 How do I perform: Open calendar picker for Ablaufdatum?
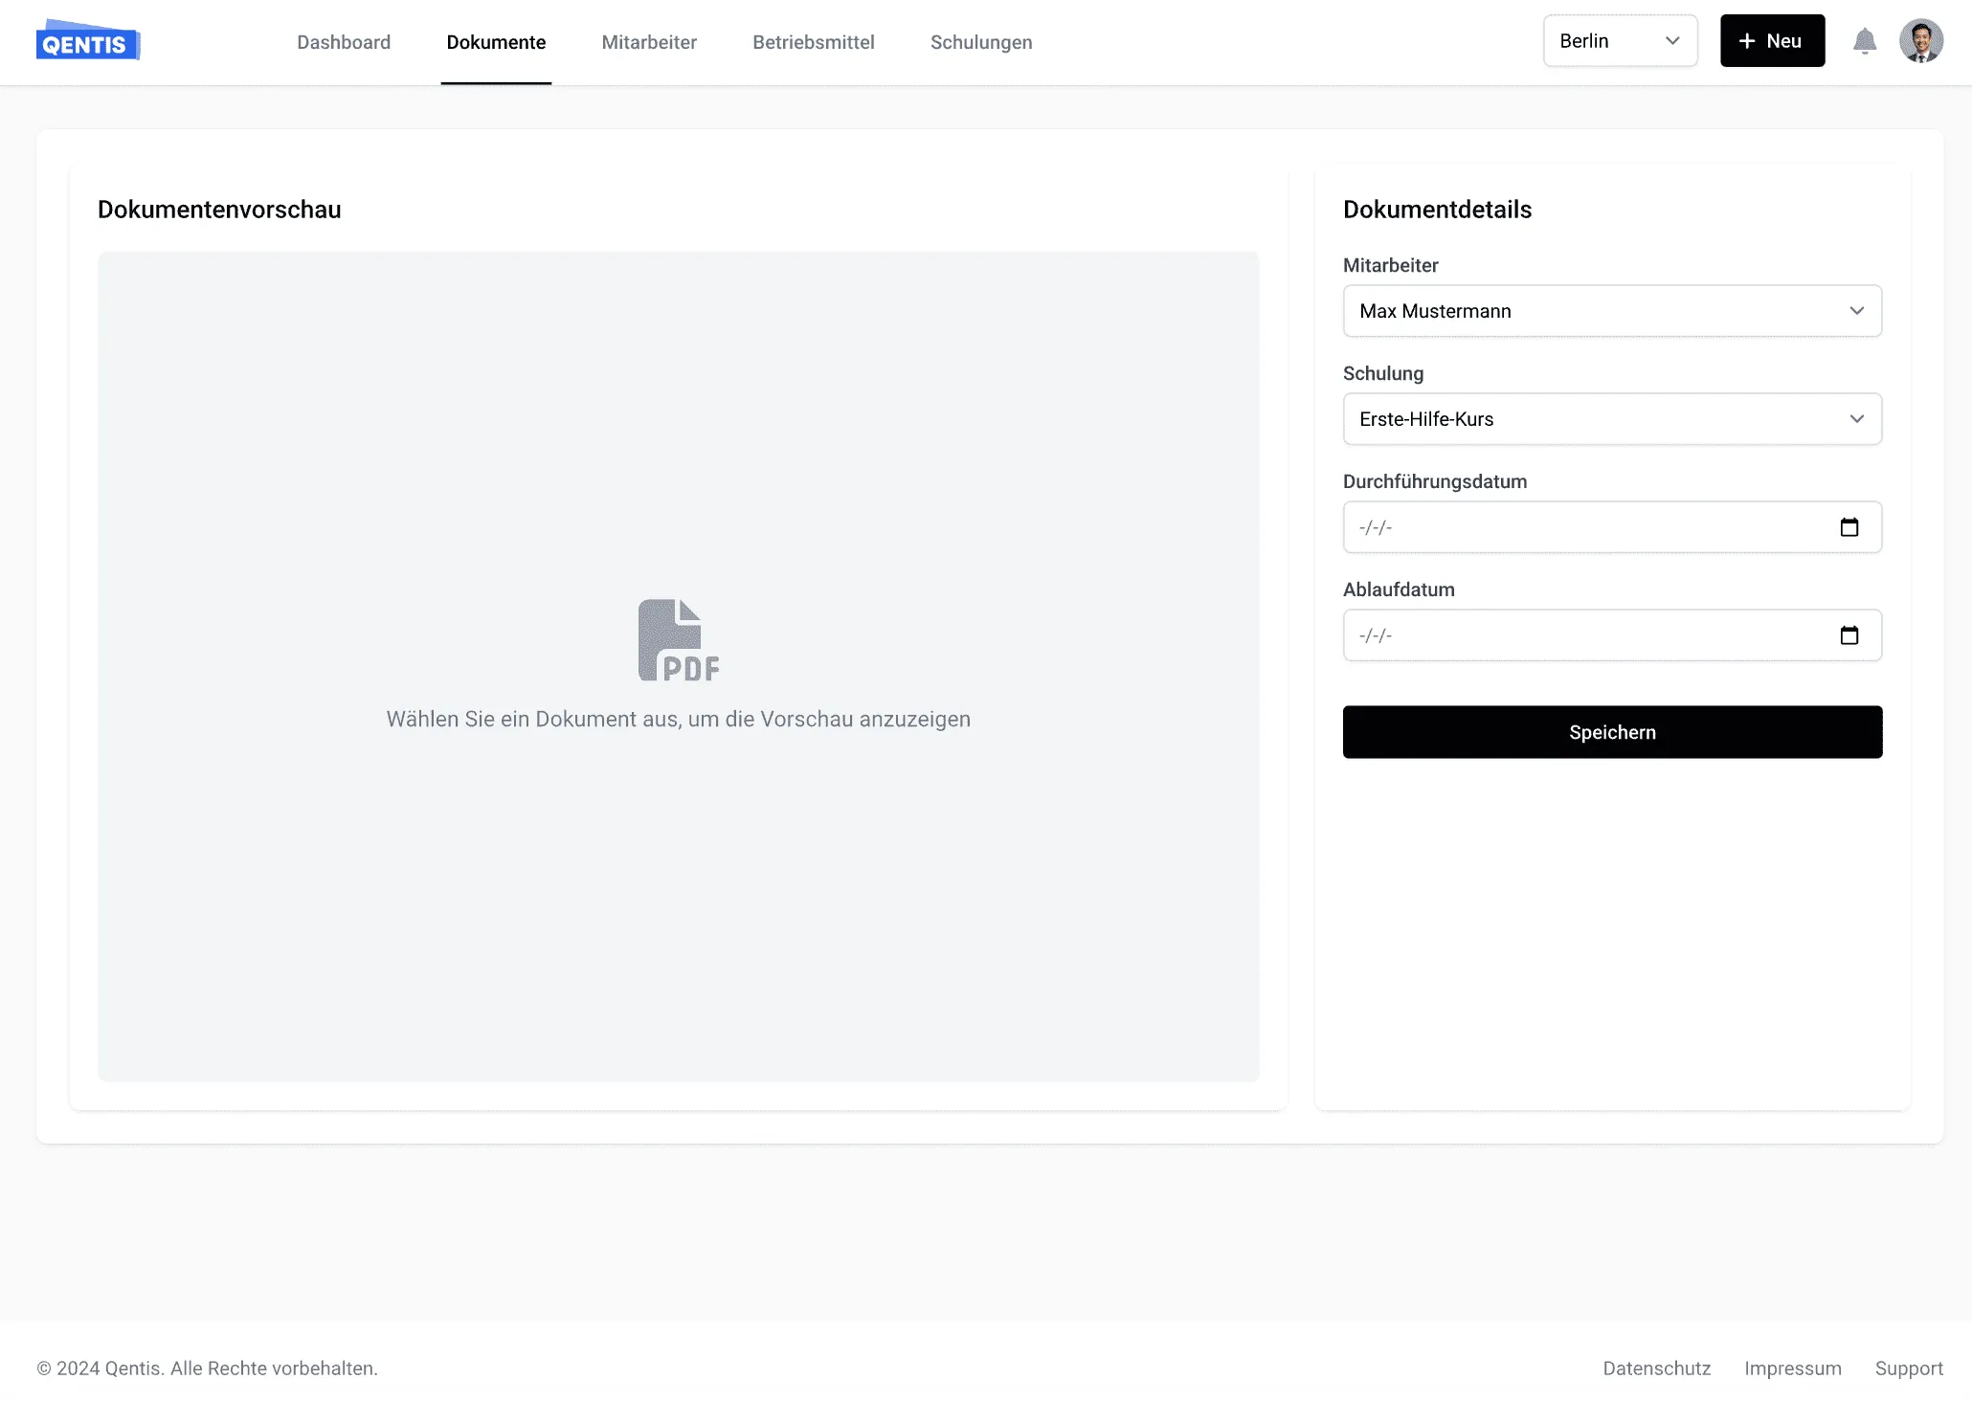[x=1849, y=635]
